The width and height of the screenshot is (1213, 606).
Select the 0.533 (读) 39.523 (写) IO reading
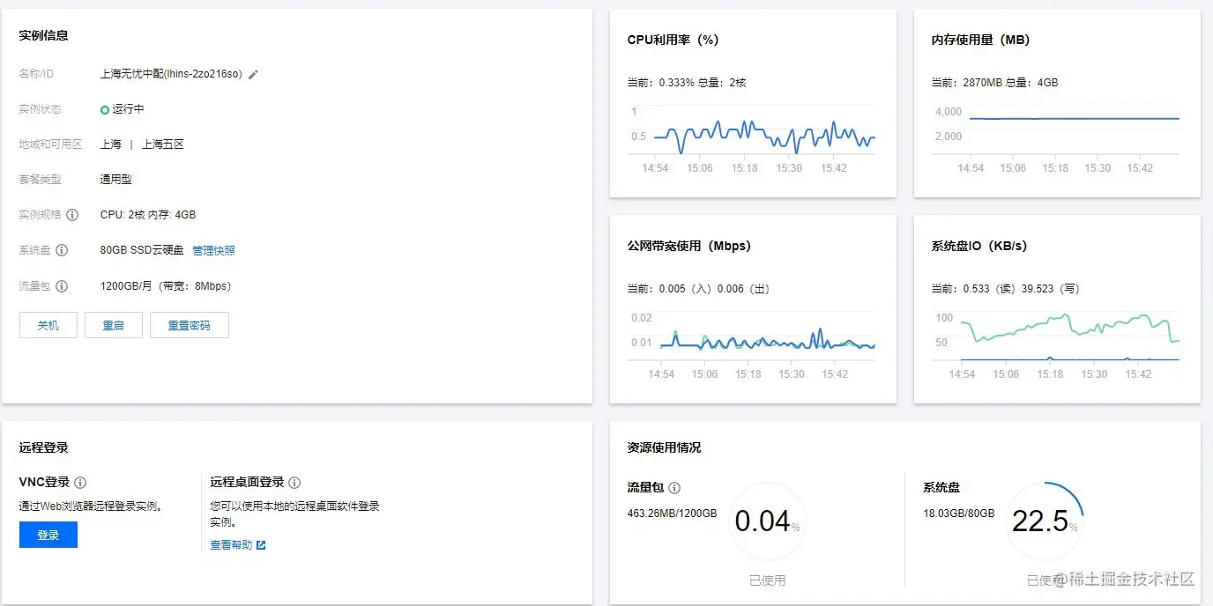(x=1023, y=289)
